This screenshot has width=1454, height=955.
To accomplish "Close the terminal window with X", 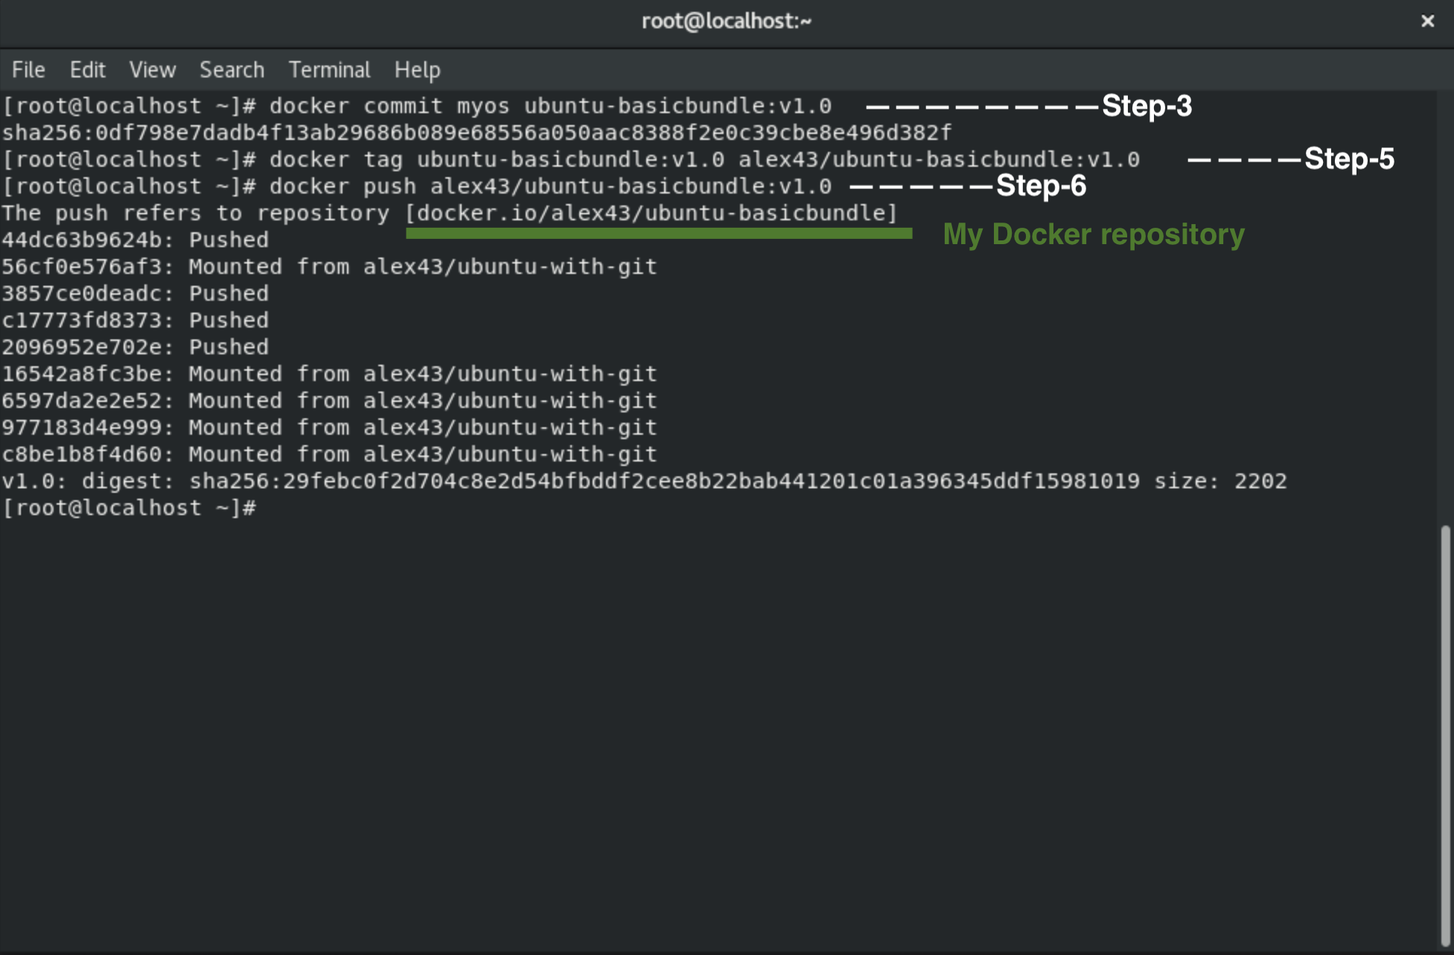I will pos(1427,21).
